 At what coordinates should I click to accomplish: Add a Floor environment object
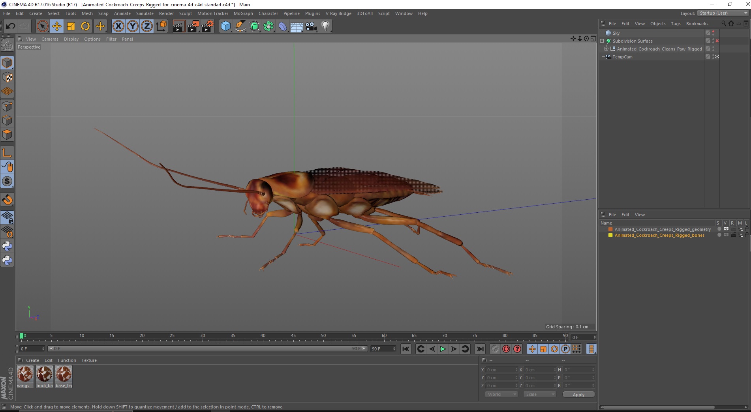click(x=297, y=26)
